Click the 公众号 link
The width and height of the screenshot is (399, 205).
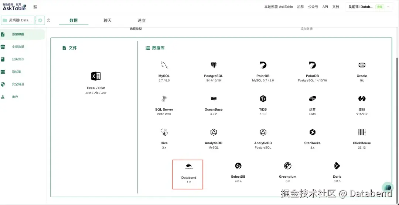tap(313, 7)
